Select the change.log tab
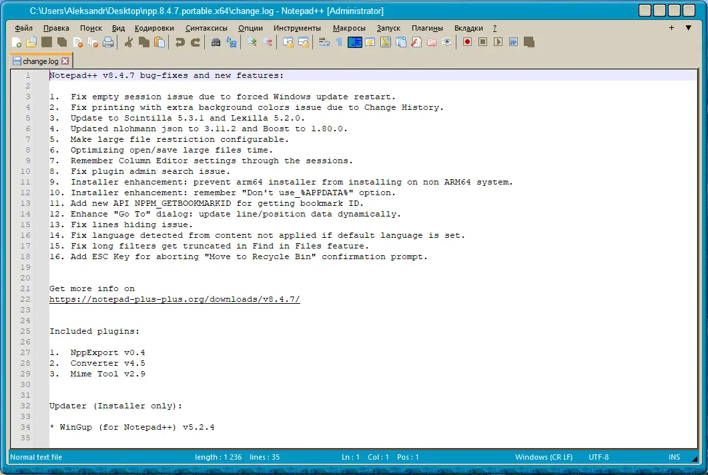 pyautogui.click(x=41, y=61)
